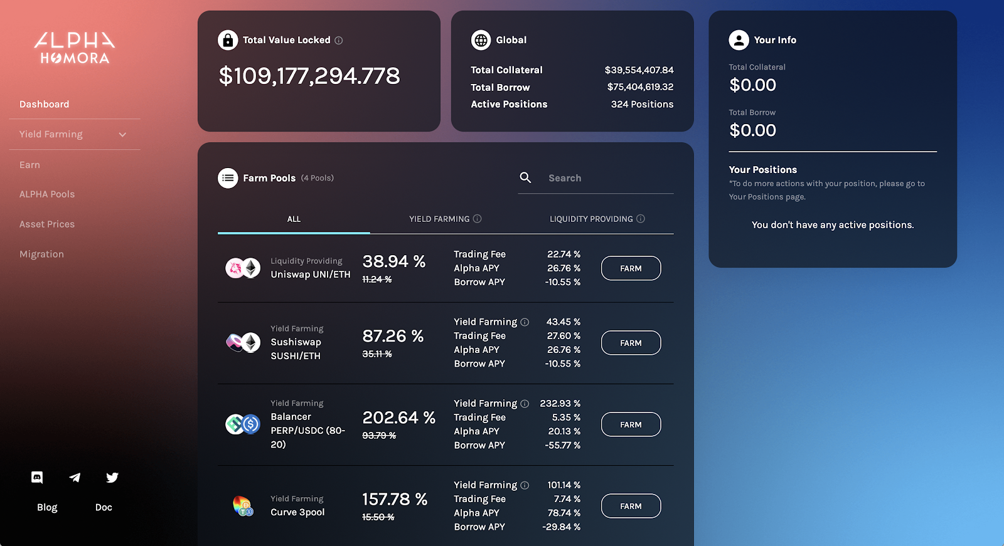The image size is (1004, 546).
Task: Go to Dashboard in the sidebar
Action: pyautogui.click(x=45, y=104)
